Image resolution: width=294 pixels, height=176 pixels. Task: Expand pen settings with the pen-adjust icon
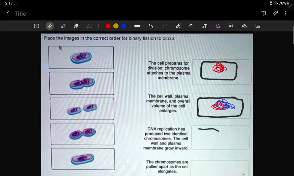click(178, 26)
